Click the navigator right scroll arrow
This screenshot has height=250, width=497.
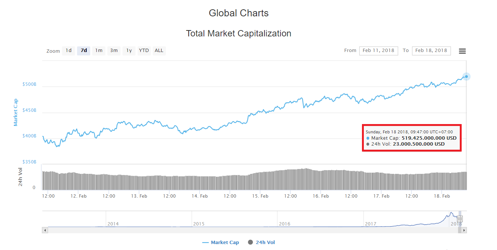(x=464, y=230)
